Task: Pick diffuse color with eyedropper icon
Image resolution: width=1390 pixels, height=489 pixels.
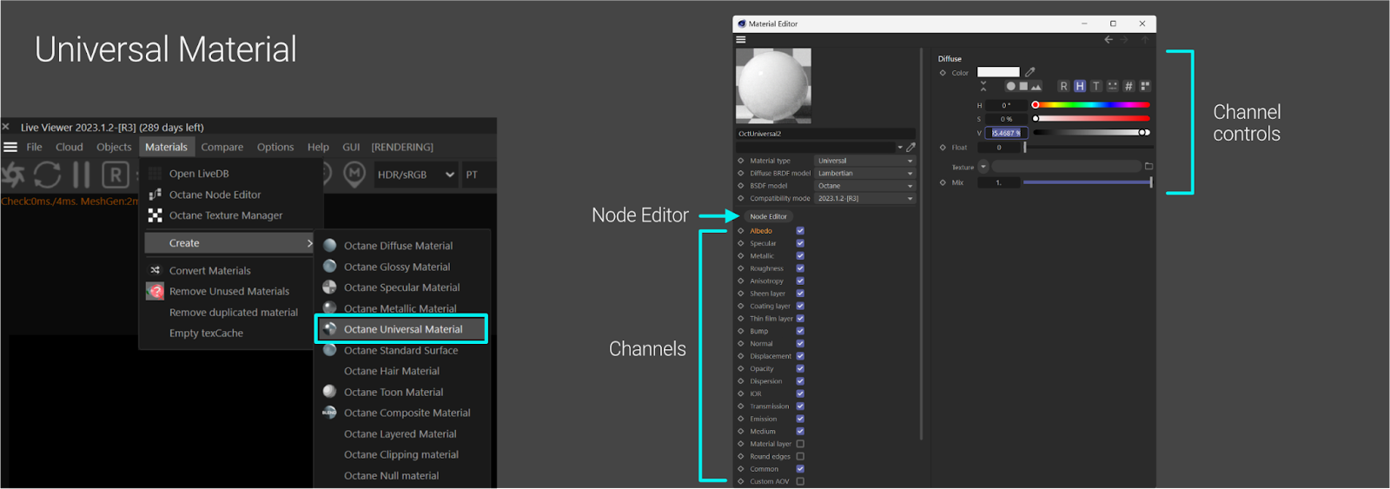Action: point(1030,72)
